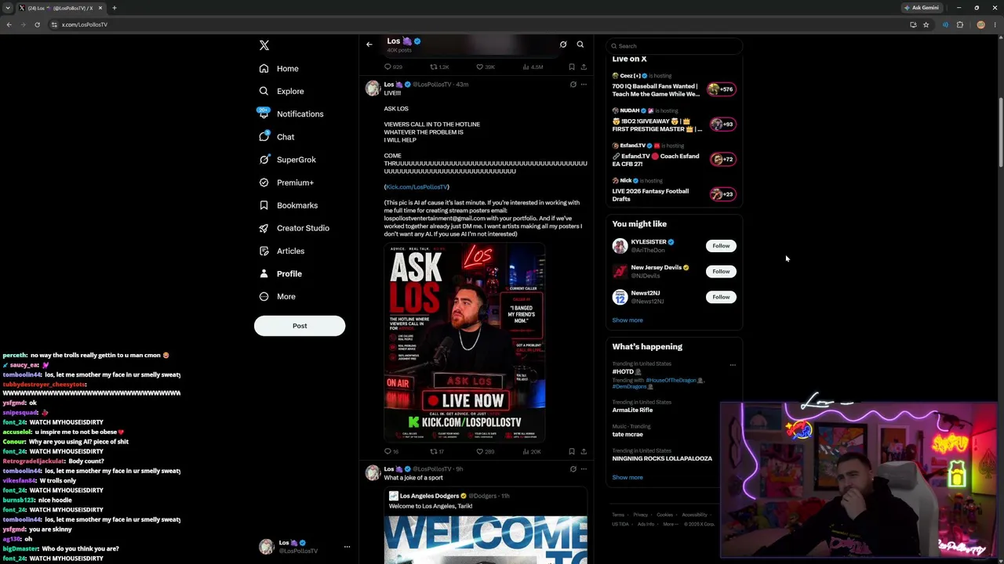Select the Los (@LosPollosTV) / X tab
The image size is (1004, 564).
[60, 8]
